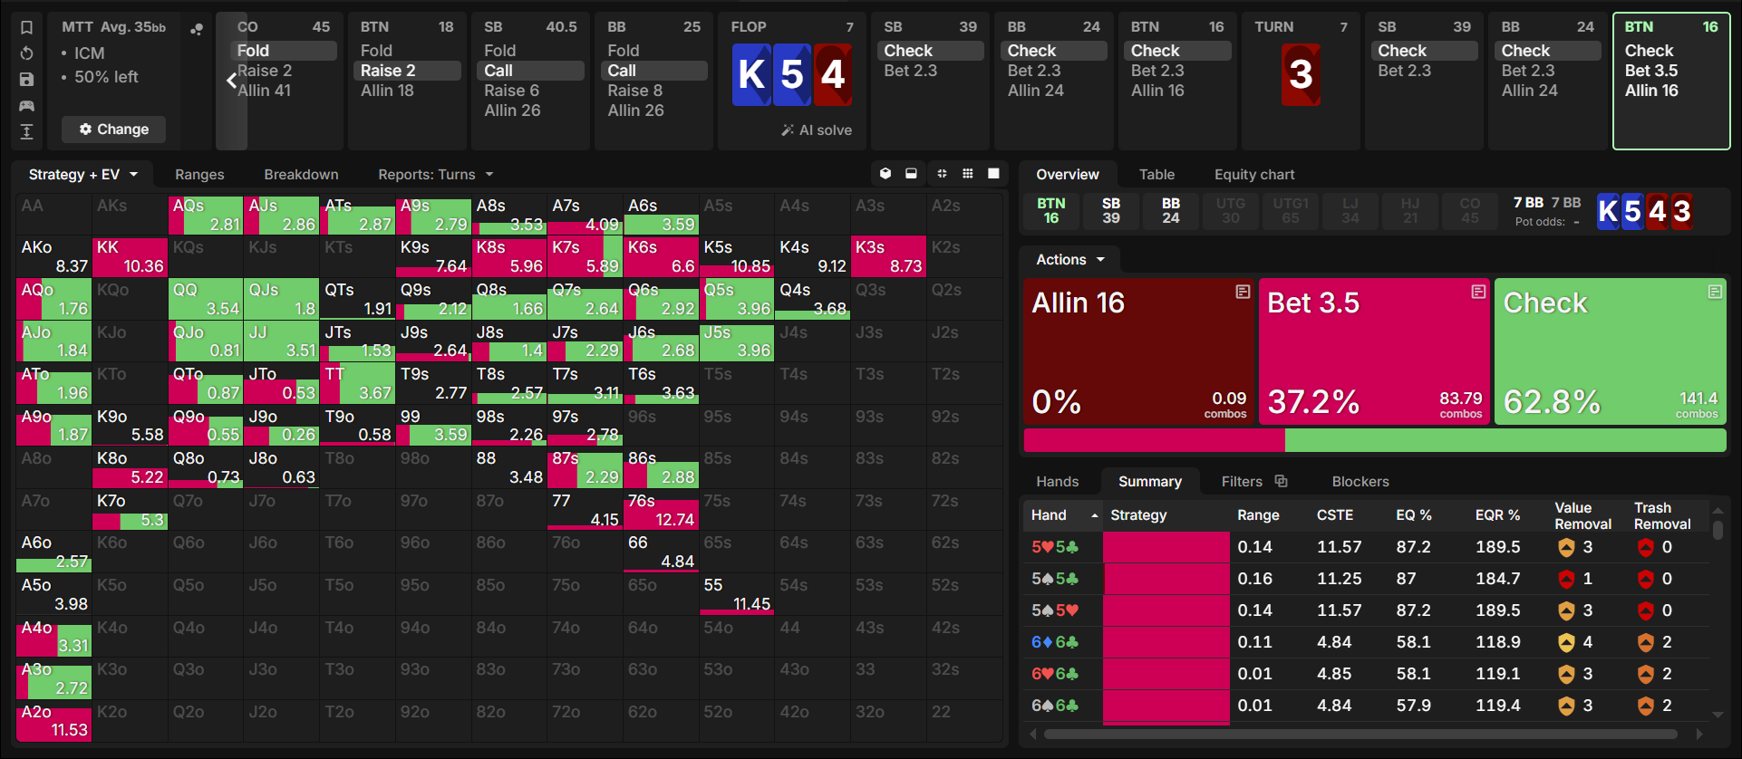Select the cube view icon above the matrix

coord(886,174)
